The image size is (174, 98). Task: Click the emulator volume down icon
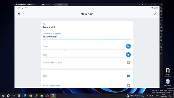pyautogui.click(x=161, y=17)
